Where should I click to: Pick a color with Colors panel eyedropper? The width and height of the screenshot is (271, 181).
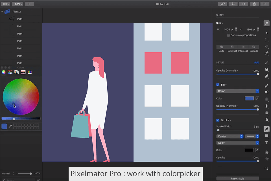coord(10,126)
